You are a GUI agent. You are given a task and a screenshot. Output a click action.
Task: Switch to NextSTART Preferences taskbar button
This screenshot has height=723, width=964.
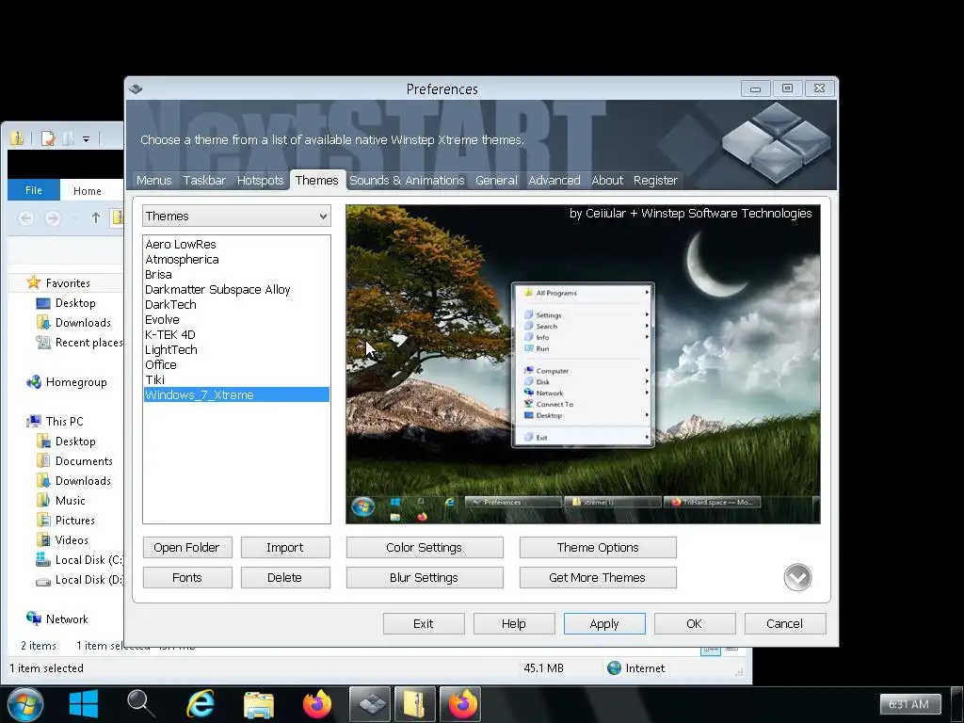tap(370, 704)
